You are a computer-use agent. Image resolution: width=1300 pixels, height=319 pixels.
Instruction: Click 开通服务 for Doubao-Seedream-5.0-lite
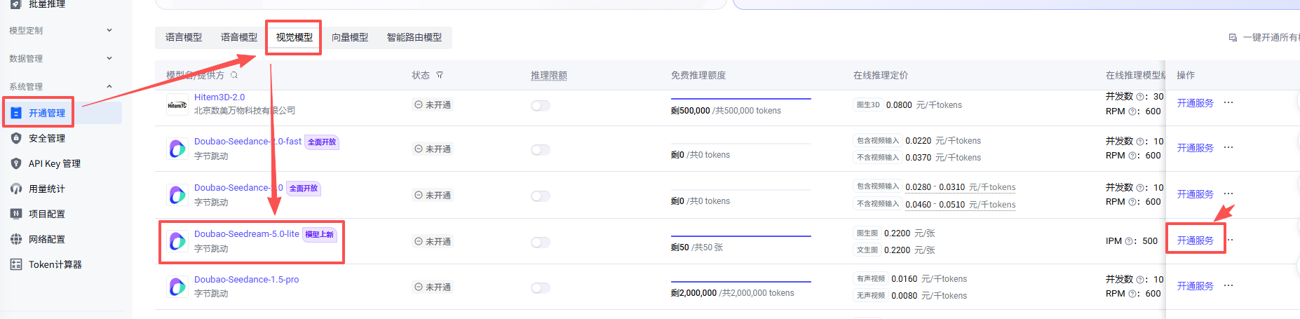pos(1195,240)
